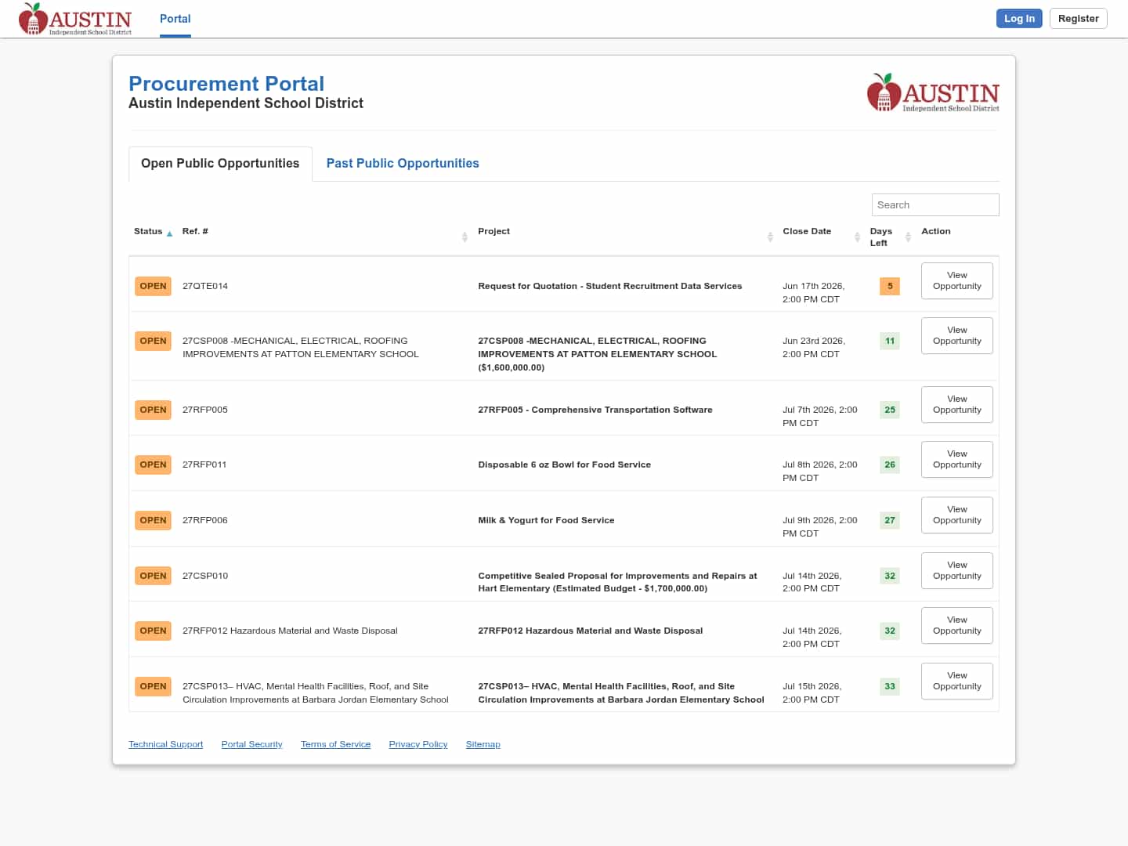Click OPEN status badge for 27QTE014
Image resolution: width=1128 pixels, height=846 pixels.
(153, 286)
